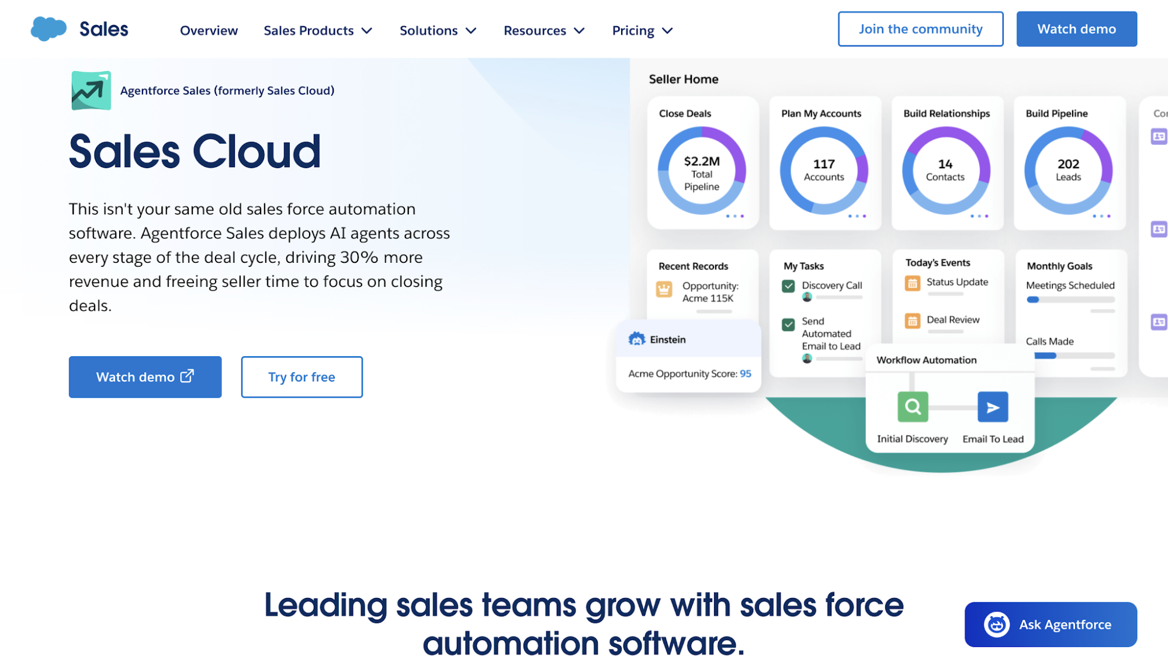Click the 202 Leads donut chart
The height and width of the screenshot is (667, 1168).
coord(1068,171)
